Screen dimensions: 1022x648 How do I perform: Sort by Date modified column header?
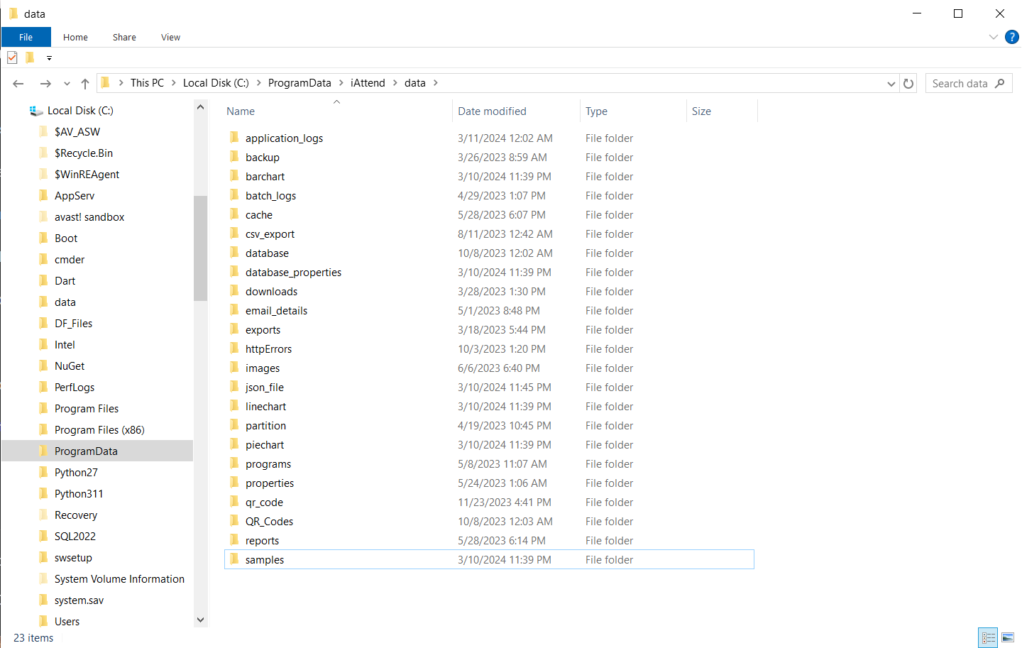(x=492, y=111)
